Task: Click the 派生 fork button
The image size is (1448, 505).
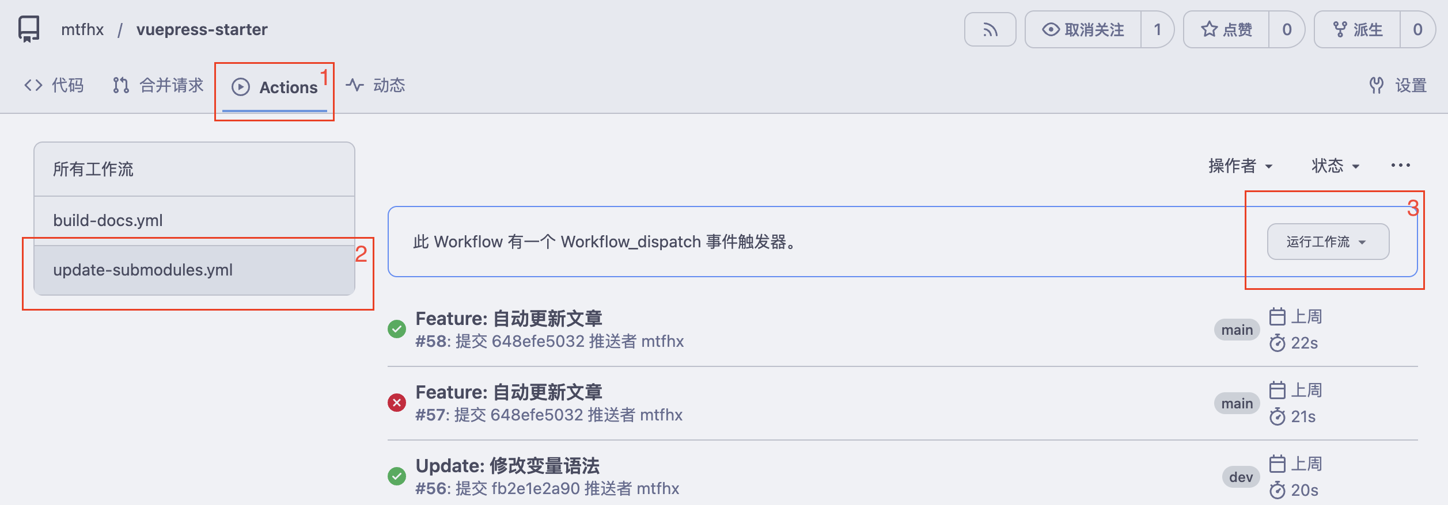Action: (1358, 30)
